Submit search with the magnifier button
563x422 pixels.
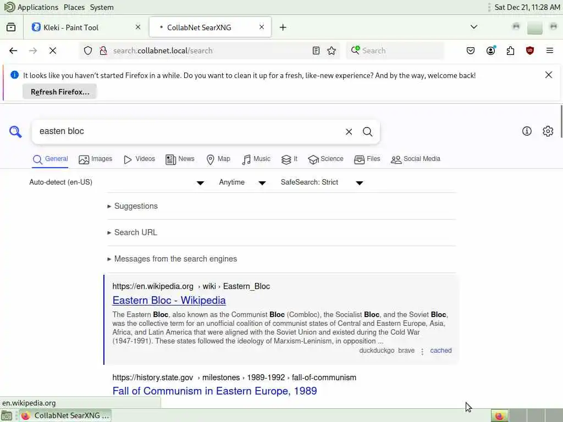click(367, 132)
